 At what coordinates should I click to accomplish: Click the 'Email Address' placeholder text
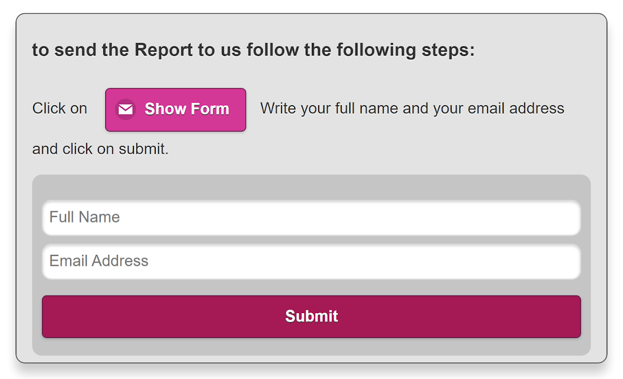(x=99, y=261)
